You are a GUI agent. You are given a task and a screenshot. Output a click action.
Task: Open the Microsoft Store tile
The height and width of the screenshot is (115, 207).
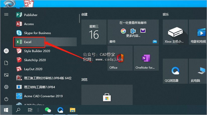pos(107,95)
